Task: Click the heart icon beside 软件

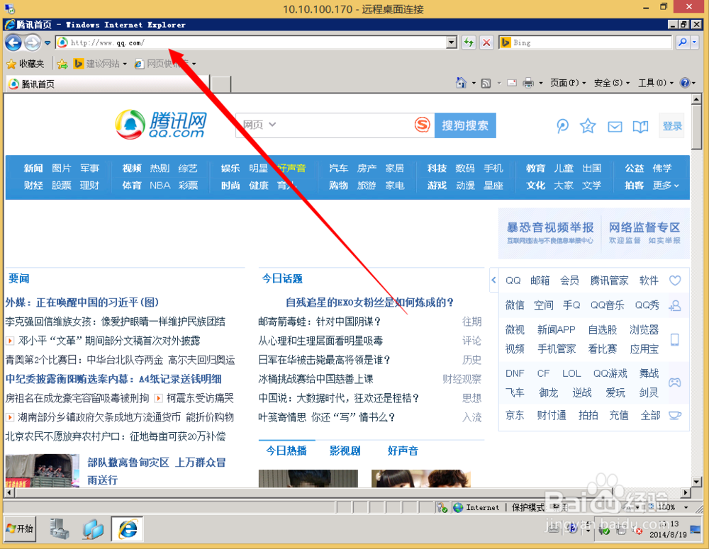Action: coord(675,281)
